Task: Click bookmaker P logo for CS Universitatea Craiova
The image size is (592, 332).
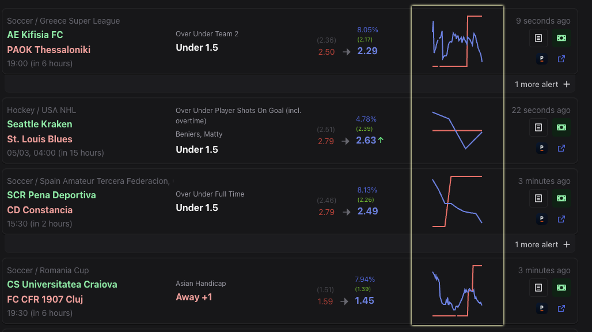Action: pos(541,308)
